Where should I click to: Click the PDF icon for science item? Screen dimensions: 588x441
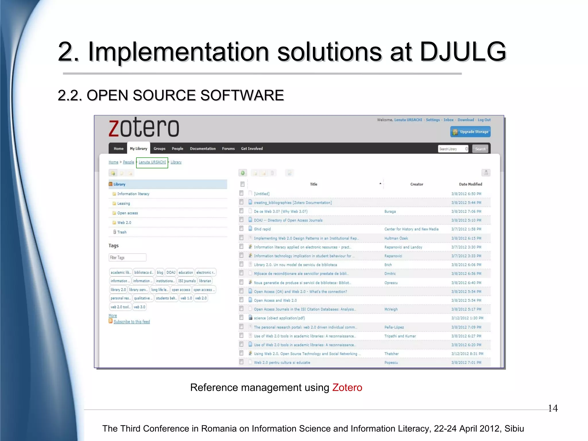pyautogui.click(x=250, y=318)
